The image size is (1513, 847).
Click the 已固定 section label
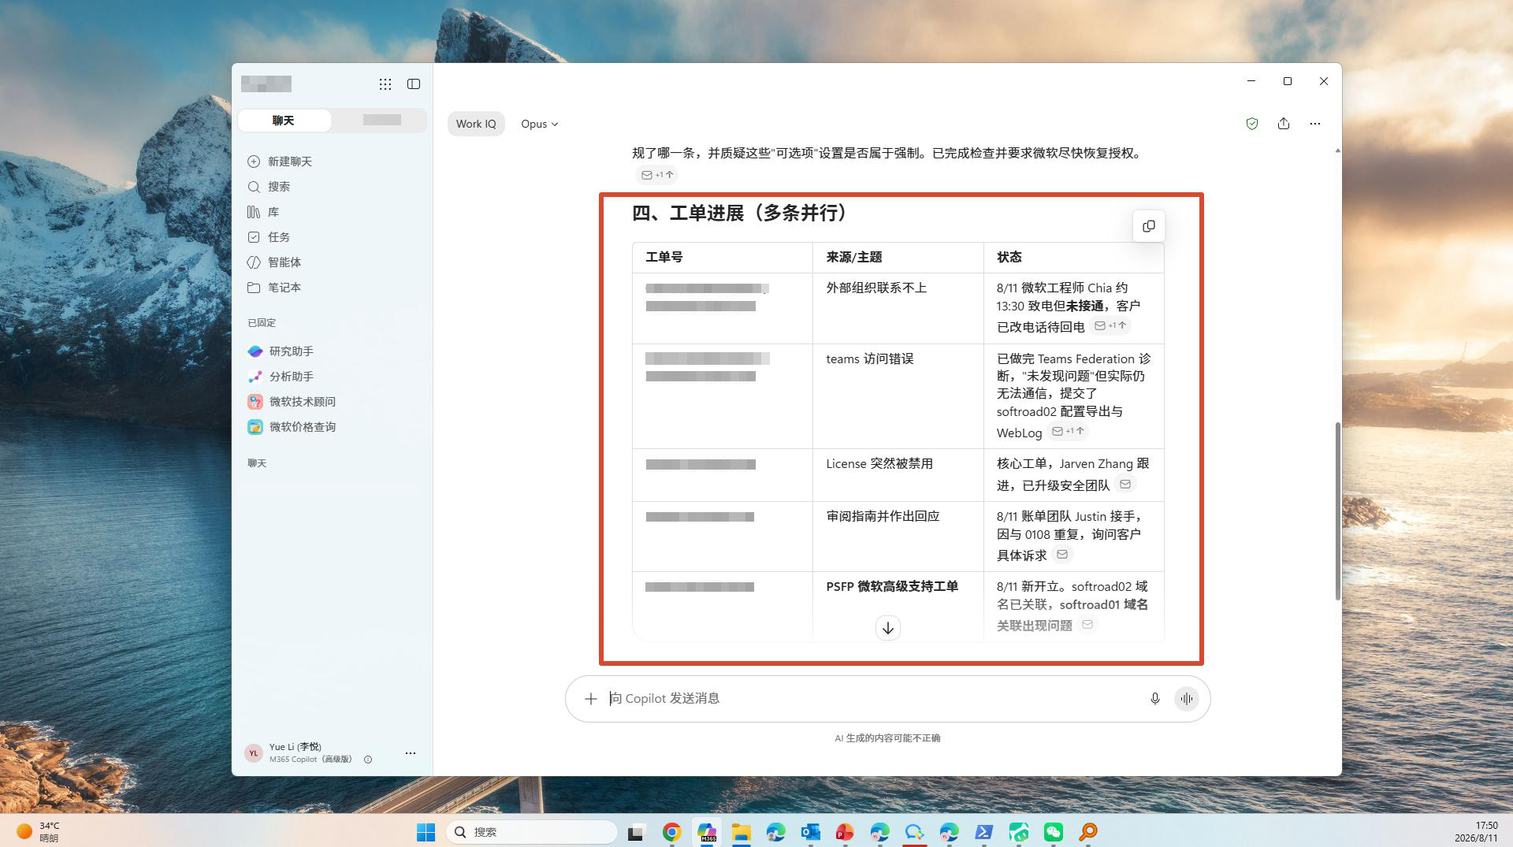point(262,323)
